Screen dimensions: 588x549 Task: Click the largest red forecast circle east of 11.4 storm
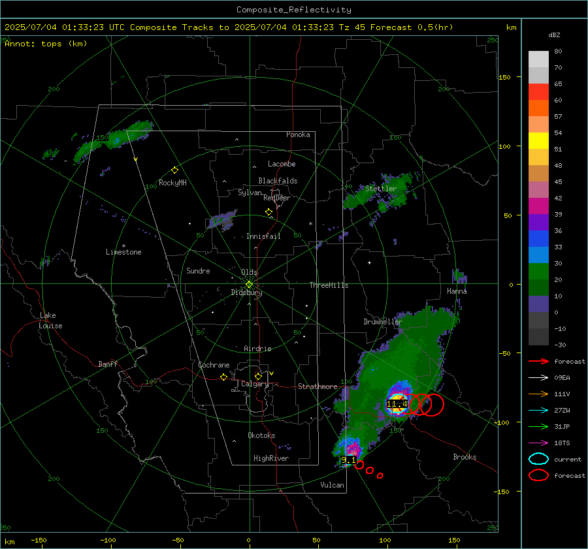click(432, 405)
